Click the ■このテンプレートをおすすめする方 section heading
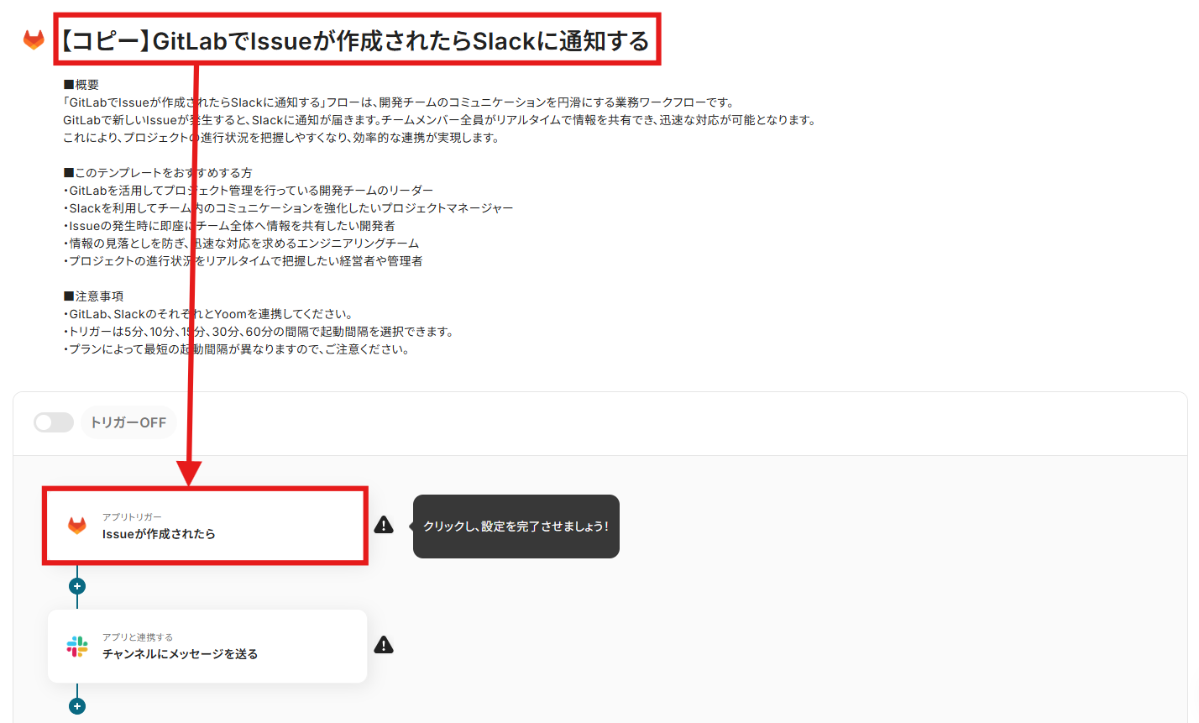The width and height of the screenshot is (1199, 723). coord(158,172)
